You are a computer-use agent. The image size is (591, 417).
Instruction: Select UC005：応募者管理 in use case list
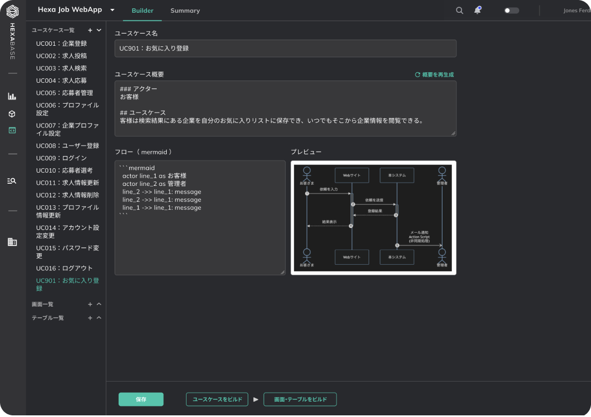tap(65, 93)
